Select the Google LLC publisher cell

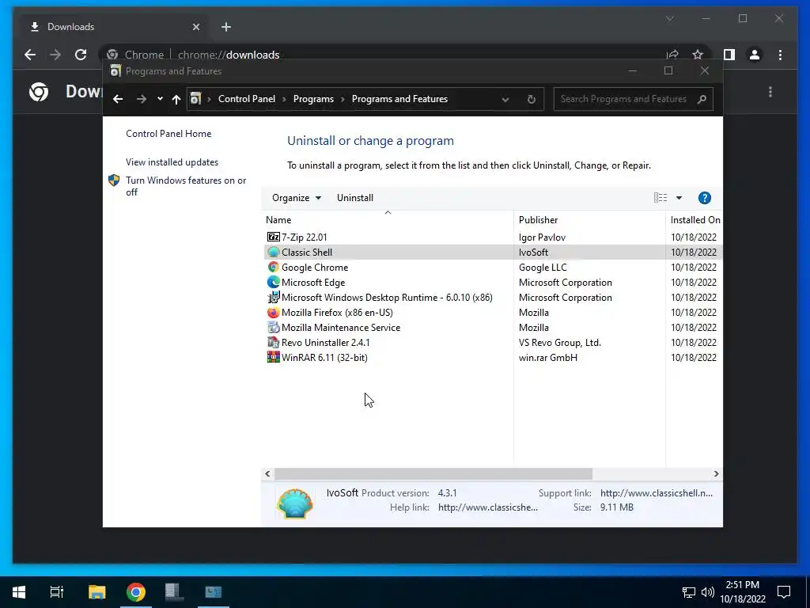543,268
